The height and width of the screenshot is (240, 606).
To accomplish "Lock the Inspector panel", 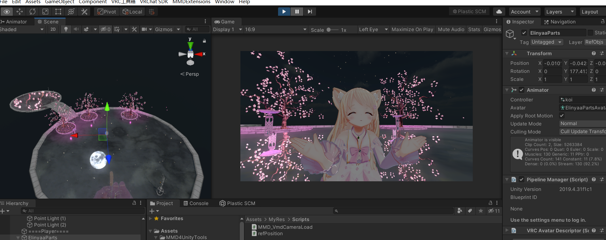I will (x=602, y=21).
